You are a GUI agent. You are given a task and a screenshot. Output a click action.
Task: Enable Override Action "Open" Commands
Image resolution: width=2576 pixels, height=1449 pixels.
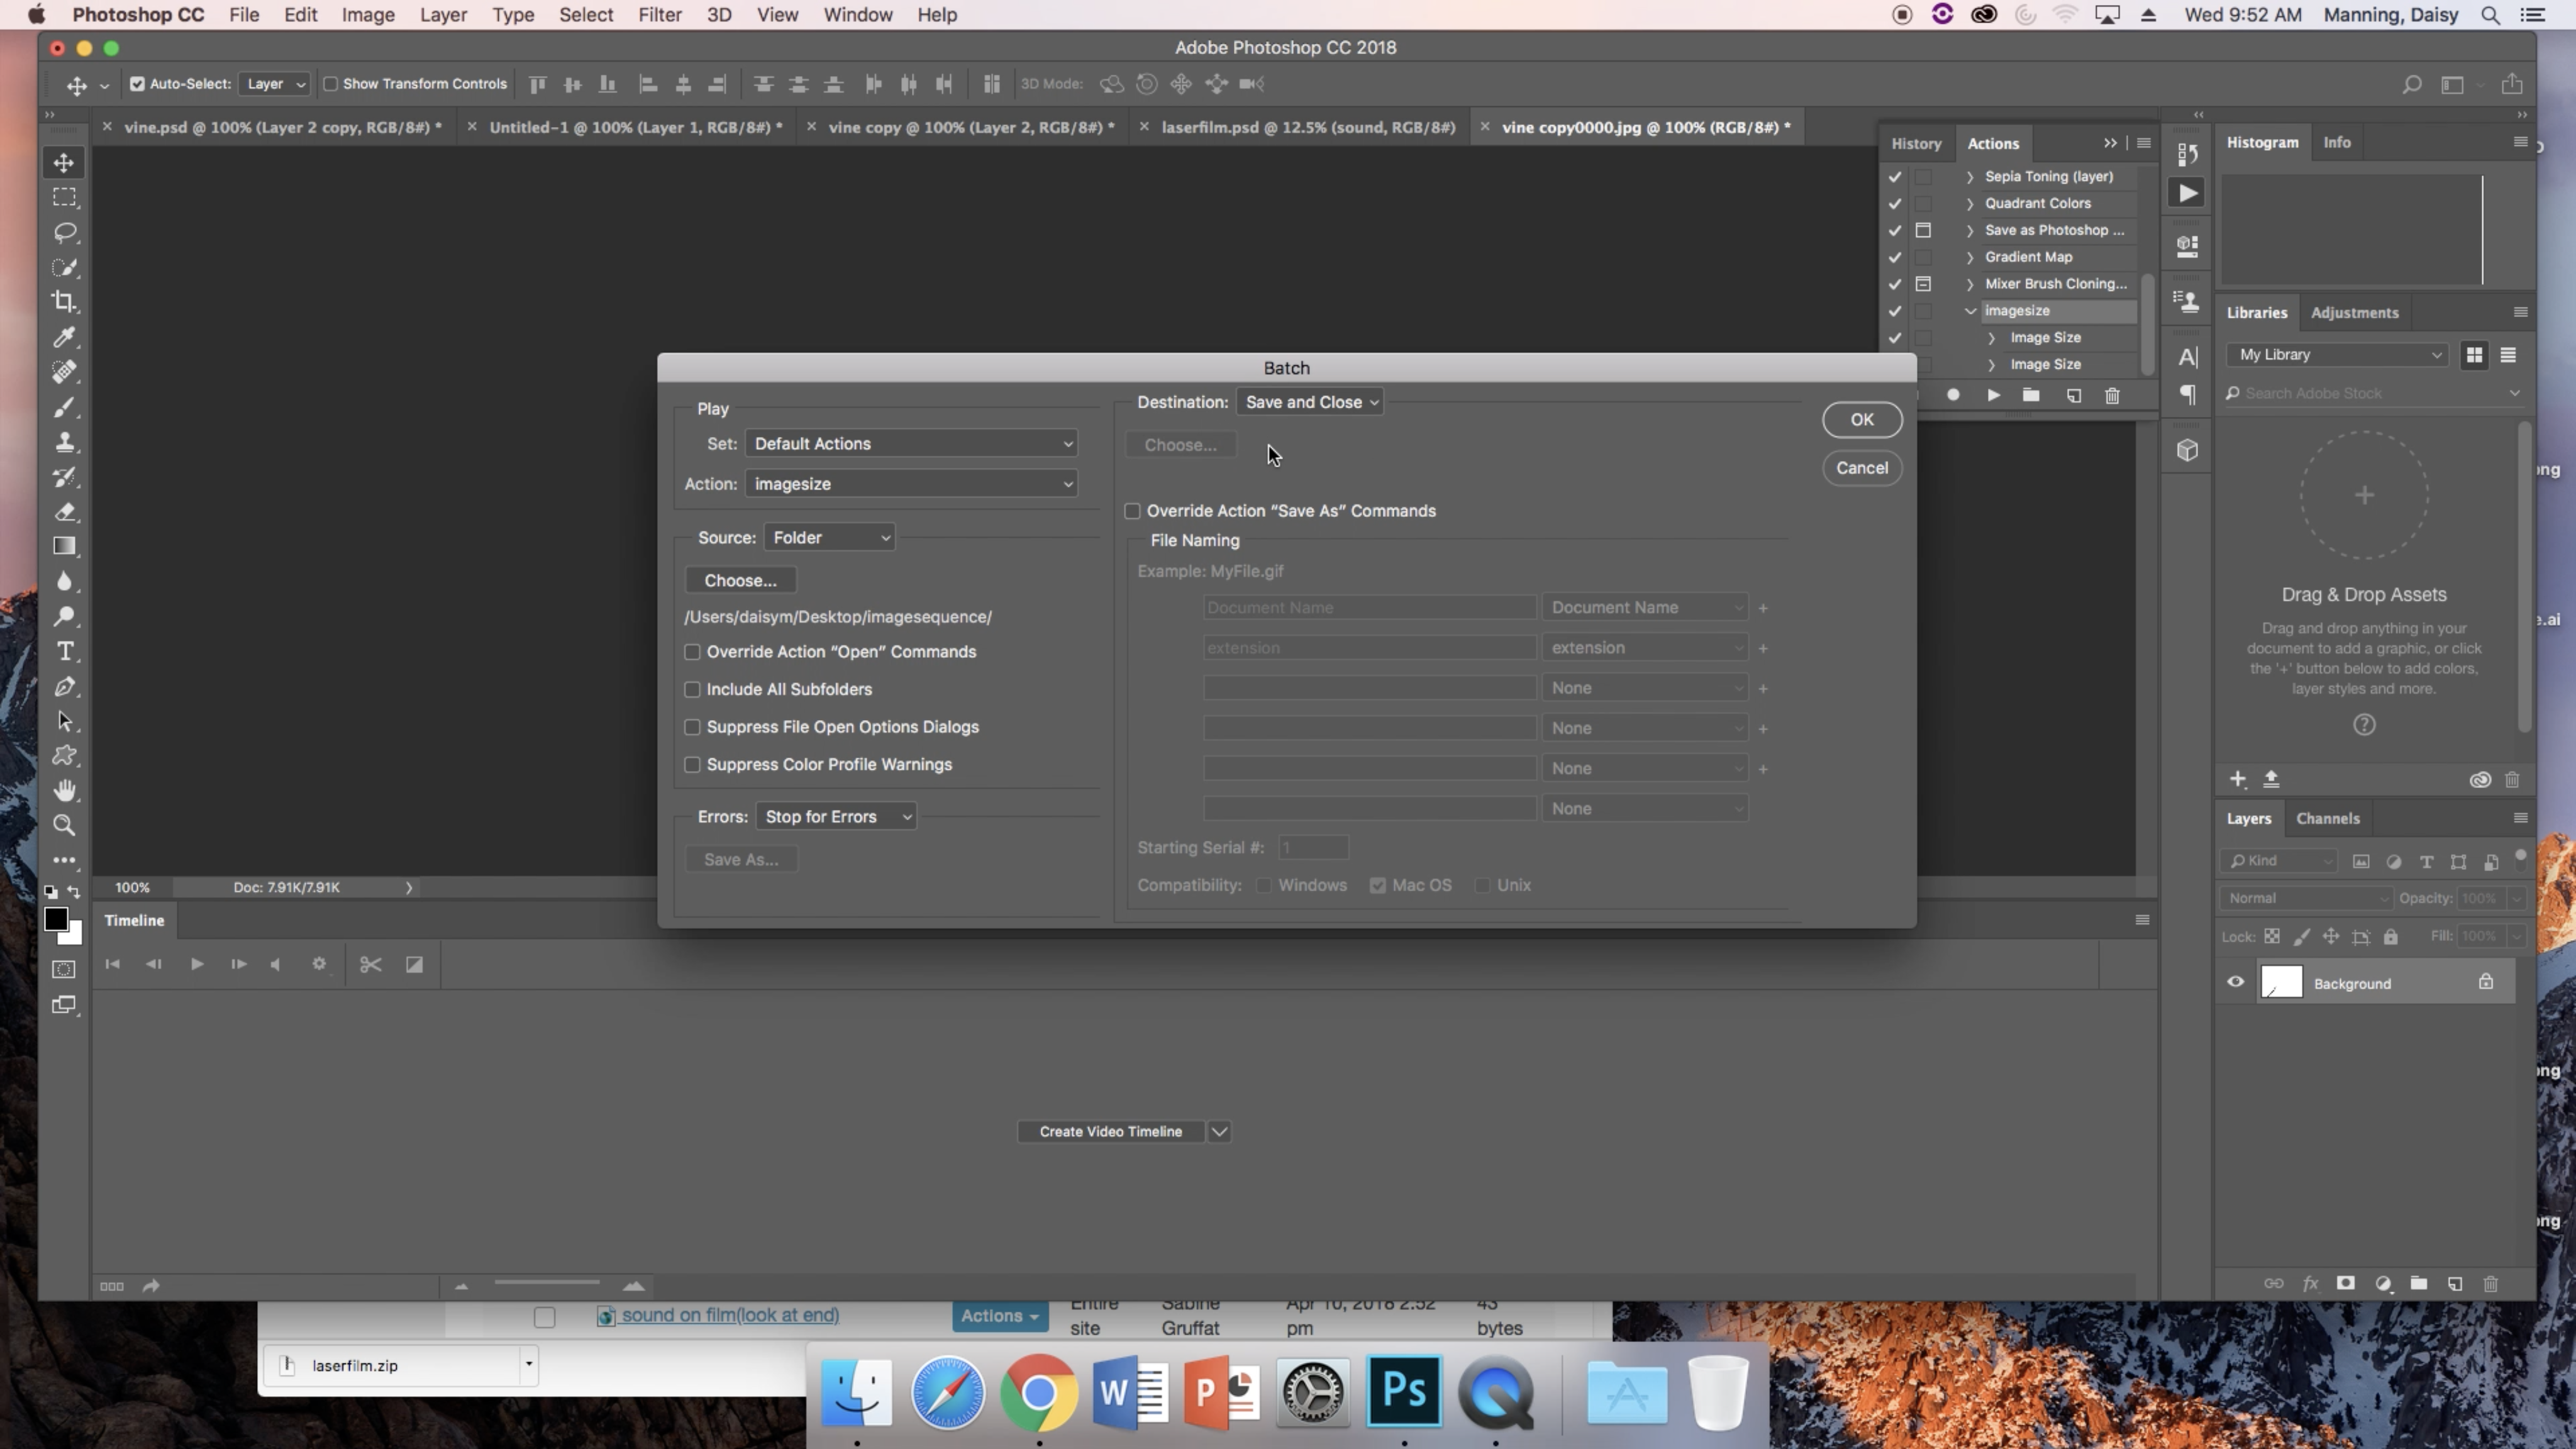click(x=692, y=652)
